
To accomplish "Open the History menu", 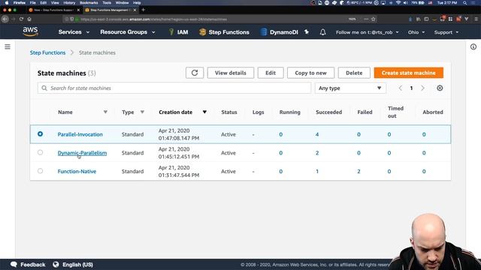I will click(69, 3).
